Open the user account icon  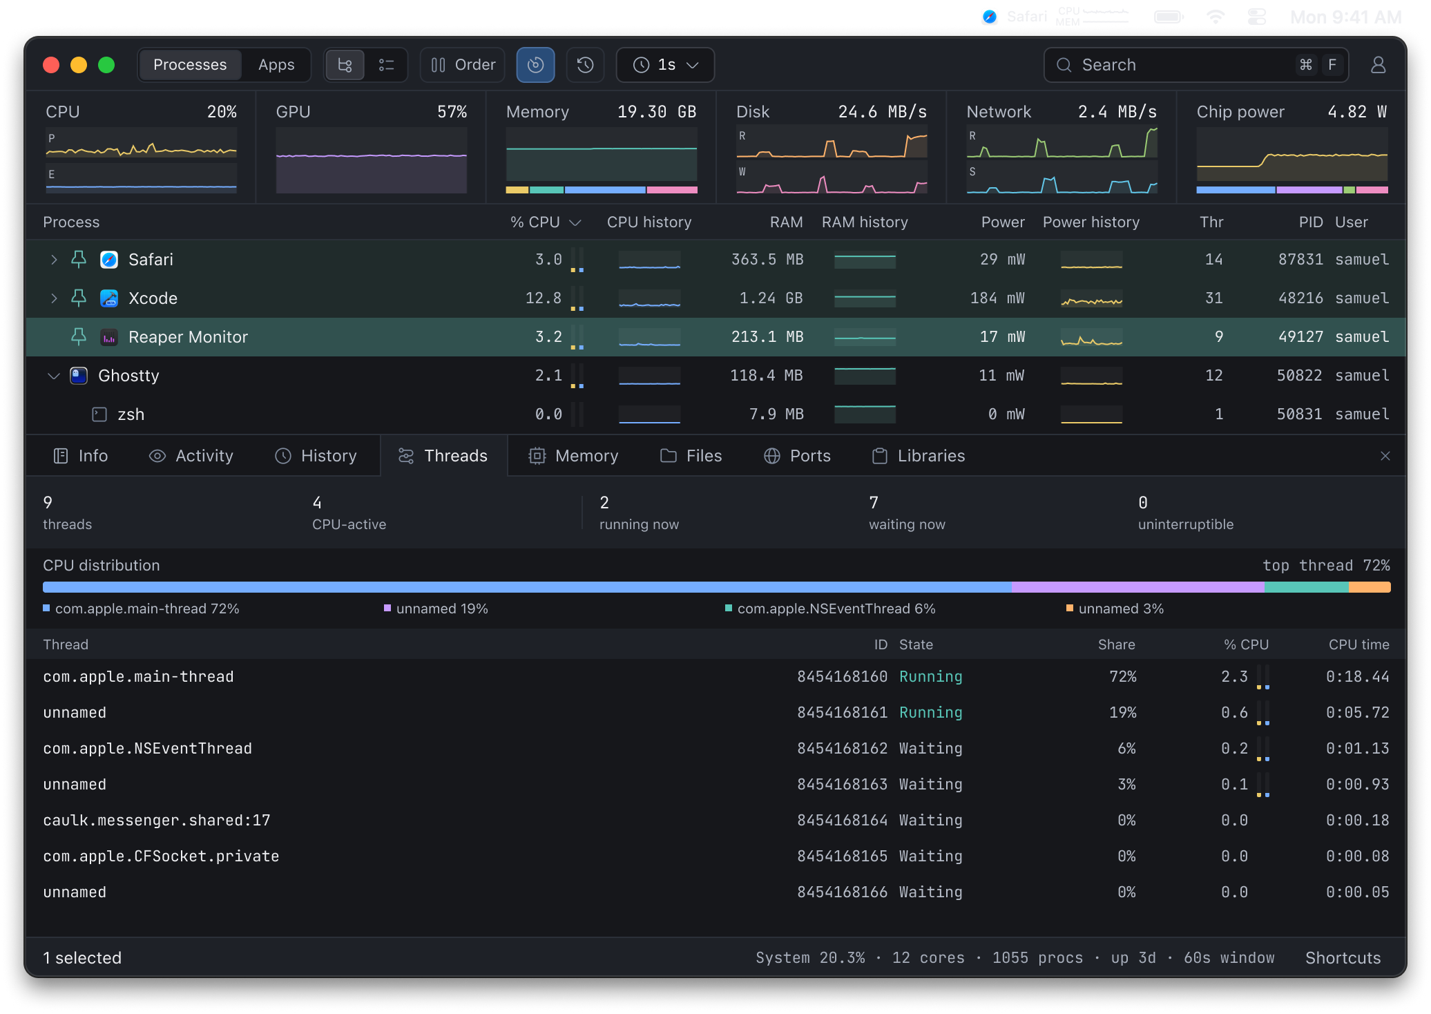click(x=1378, y=65)
